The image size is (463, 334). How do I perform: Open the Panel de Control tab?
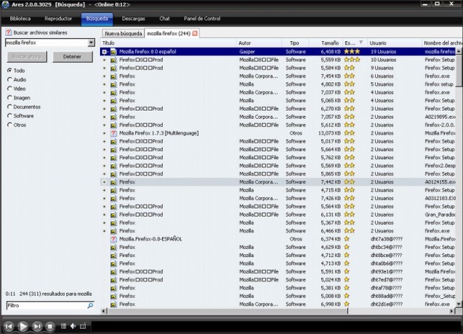202,19
